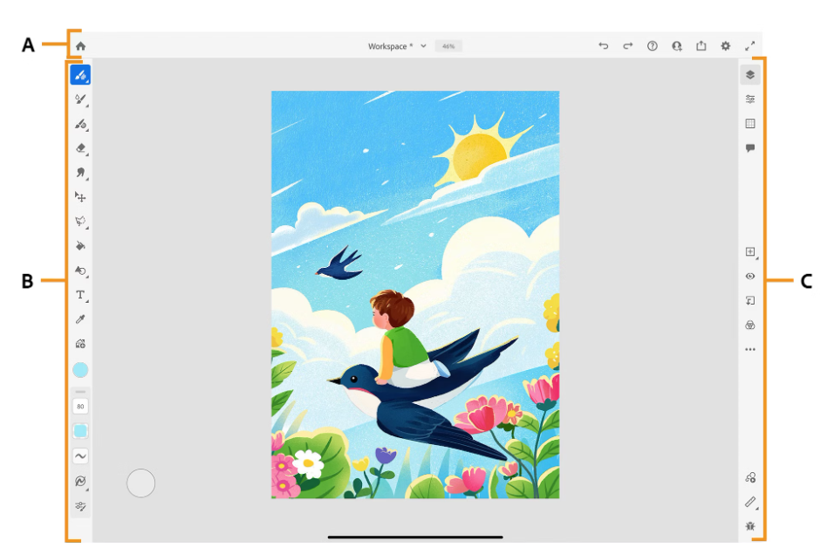The image size is (820, 555).
Task: Toggle the Layers panel
Action: 750,75
